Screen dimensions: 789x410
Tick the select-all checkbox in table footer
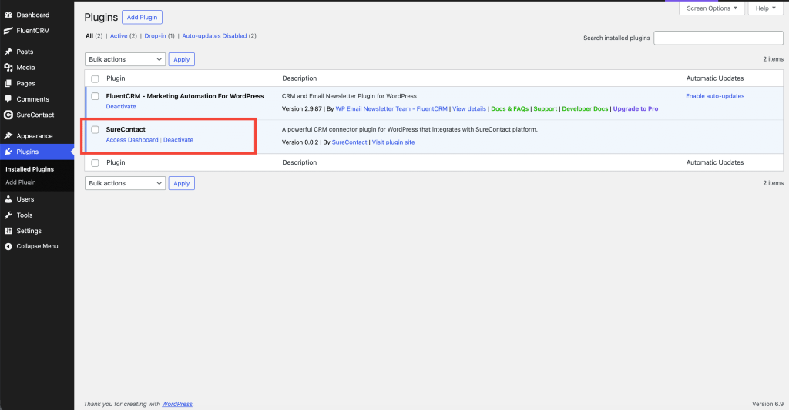tap(95, 163)
